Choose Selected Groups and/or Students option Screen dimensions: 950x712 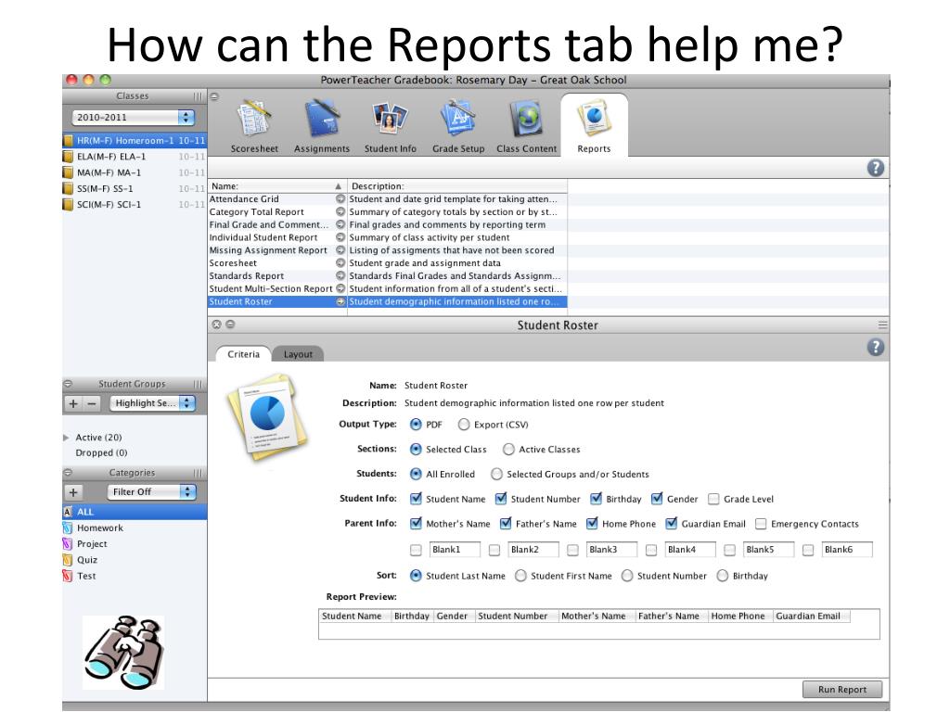tap(496, 474)
